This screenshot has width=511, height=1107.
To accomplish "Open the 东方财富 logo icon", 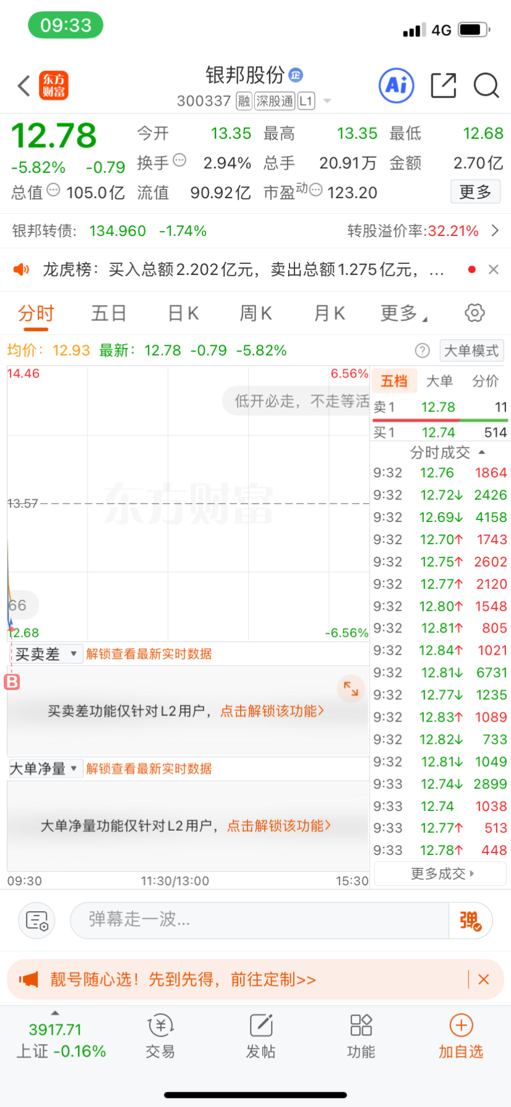I will point(54,85).
